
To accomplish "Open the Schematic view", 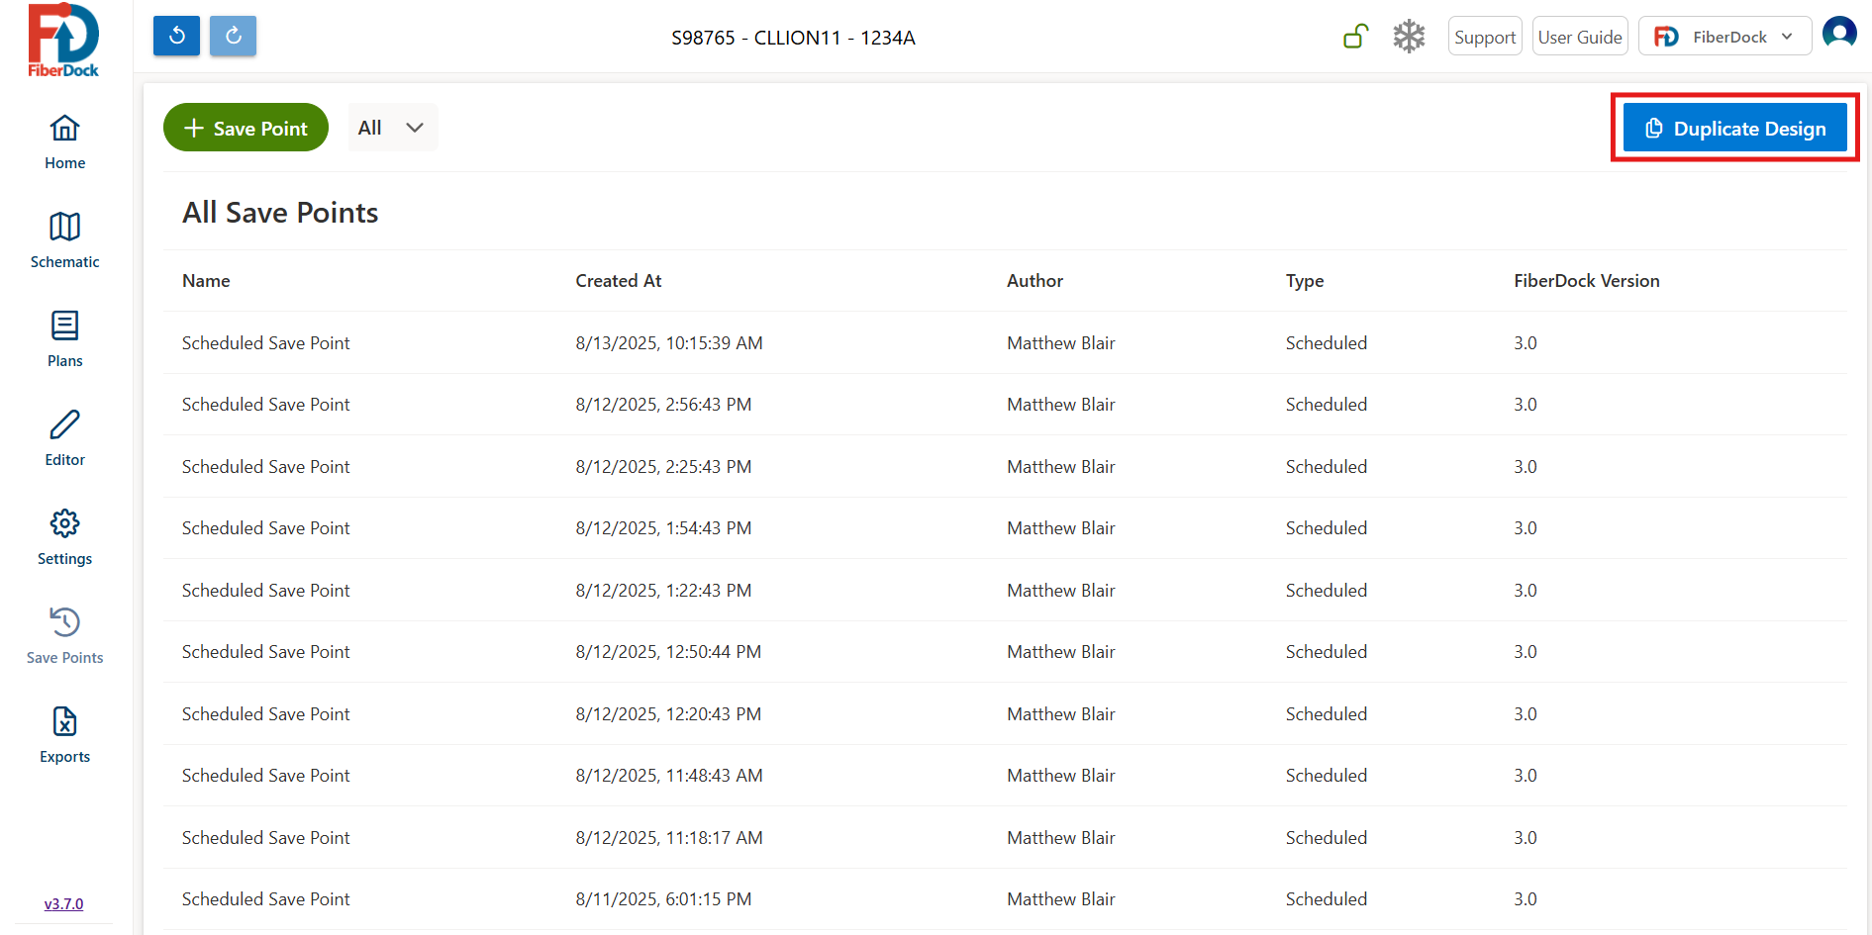I will pos(64,240).
